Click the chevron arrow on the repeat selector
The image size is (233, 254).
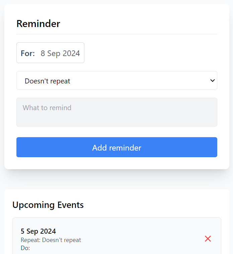212,80
